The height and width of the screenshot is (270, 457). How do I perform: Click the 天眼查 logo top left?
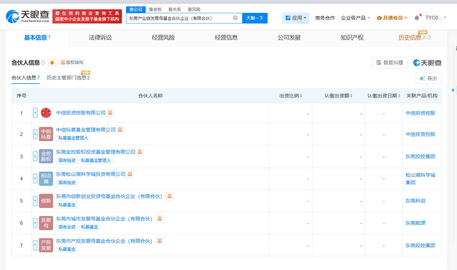[x=24, y=16]
